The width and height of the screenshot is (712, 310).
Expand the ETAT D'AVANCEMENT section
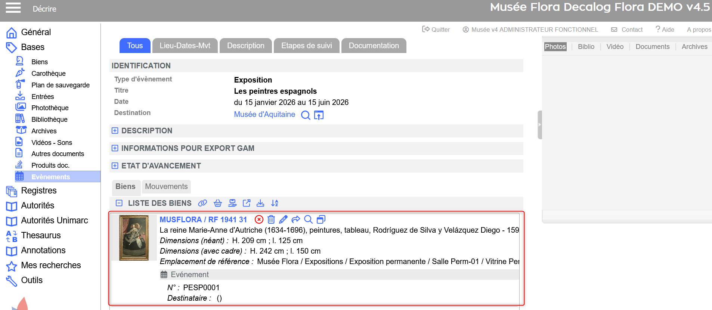pyautogui.click(x=115, y=166)
